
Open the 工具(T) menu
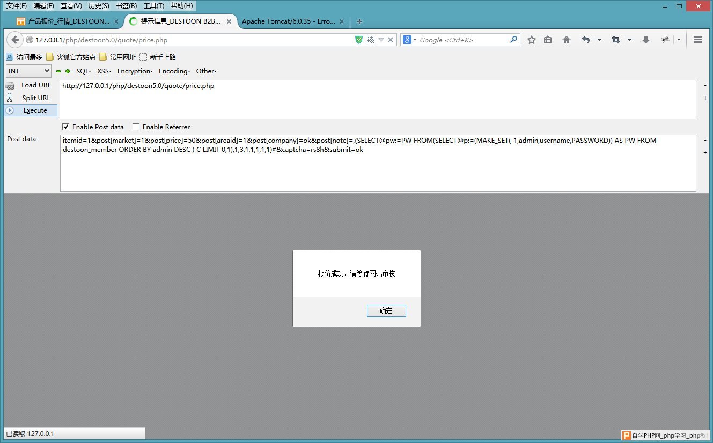point(154,6)
